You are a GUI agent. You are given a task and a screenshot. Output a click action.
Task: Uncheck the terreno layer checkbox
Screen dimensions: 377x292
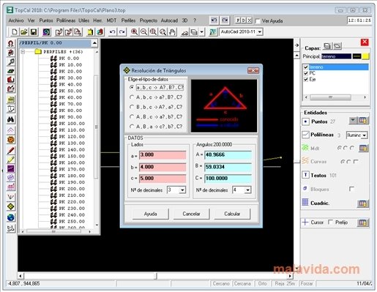[x=306, y=67]
